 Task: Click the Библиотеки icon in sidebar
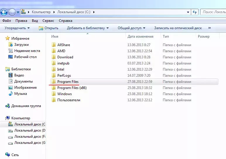coord(8,69)
